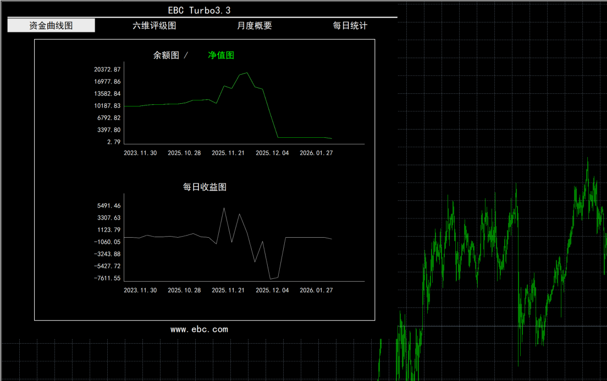Click the 16977.86 axis value
Image resolution: width=607 pixels, height=381 pixels.
107,82
